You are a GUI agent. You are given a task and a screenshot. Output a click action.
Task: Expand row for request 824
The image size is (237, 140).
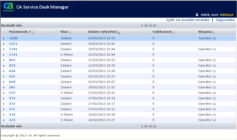(4, 60)
